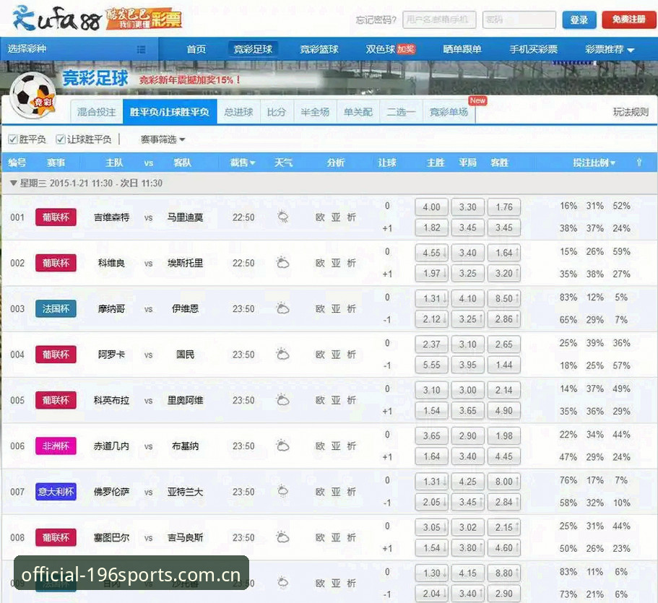
Task: Switch to the 二选一 tab
Action: (401, 112)
